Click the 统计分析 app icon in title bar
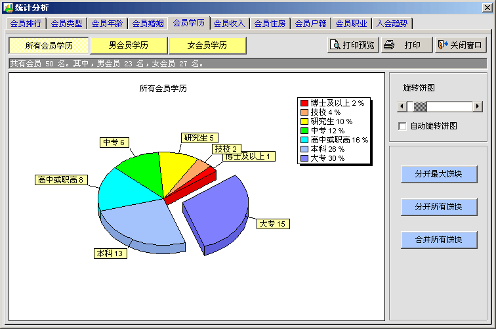Image resolution: width=496 pixels, height=329 pixels. 8,7
